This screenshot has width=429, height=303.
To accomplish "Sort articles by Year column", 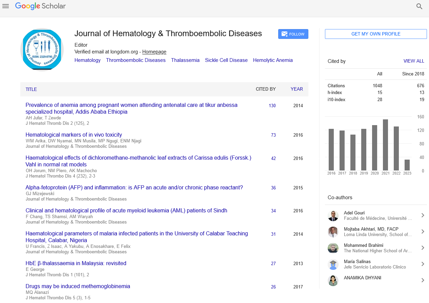I will click(x=297, y=89).
